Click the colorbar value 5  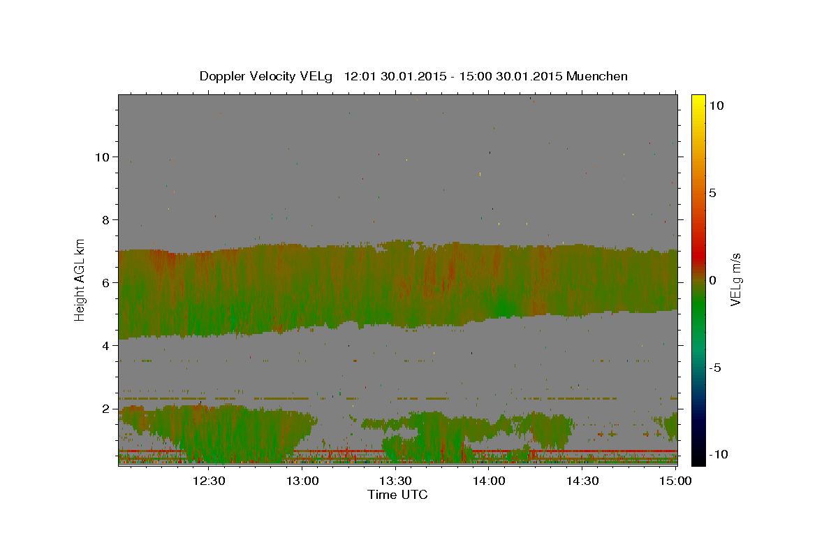pyautogui.click(x=712, y=193)
